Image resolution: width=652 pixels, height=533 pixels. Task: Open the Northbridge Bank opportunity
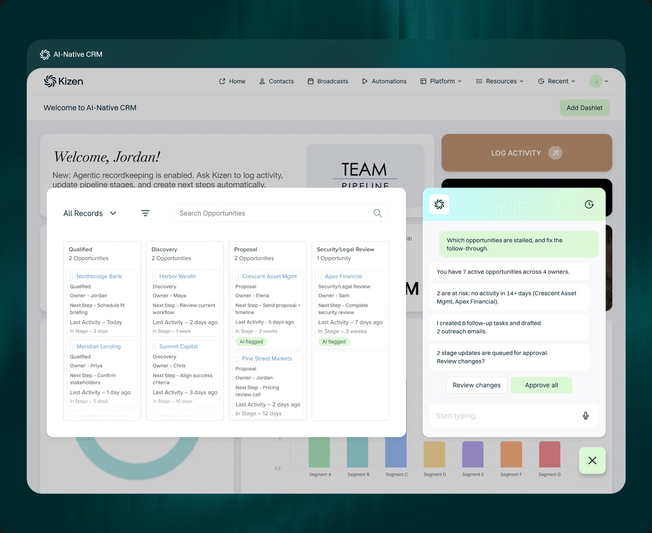coord(99,276)
